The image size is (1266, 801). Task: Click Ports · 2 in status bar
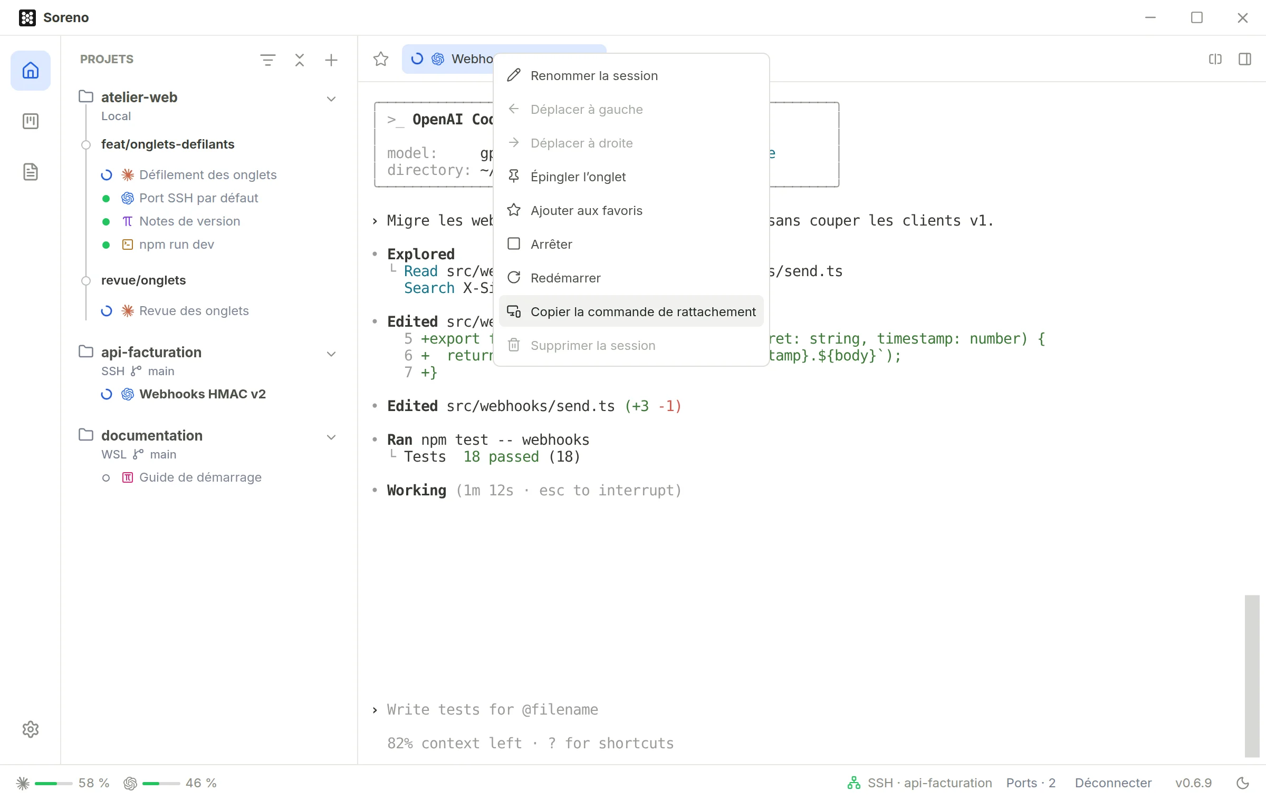tap(1031, 783)
